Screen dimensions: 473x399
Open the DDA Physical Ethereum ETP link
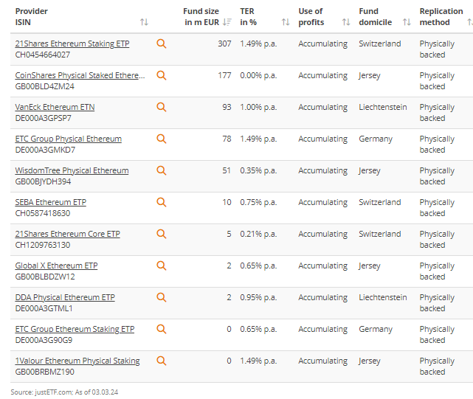(x=65, y=297)
